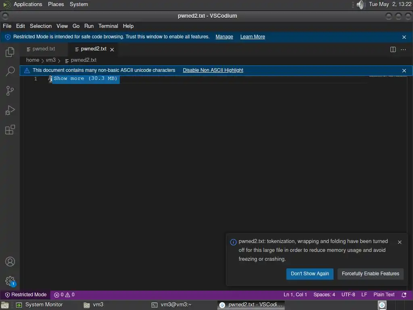This screenshot has width=413, height=310.
Task: Open the System menu in top panel
Action: [79, 4]
